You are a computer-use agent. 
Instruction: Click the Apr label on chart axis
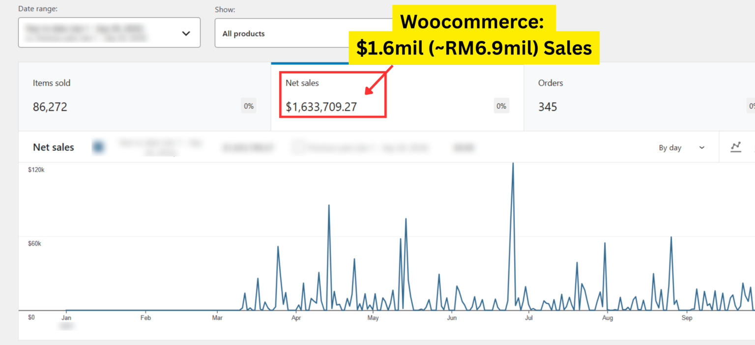pos(296,318)
